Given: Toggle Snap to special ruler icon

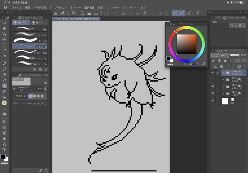Looking at the screenshot, I should pyautogui.click(x=182, y=13).
